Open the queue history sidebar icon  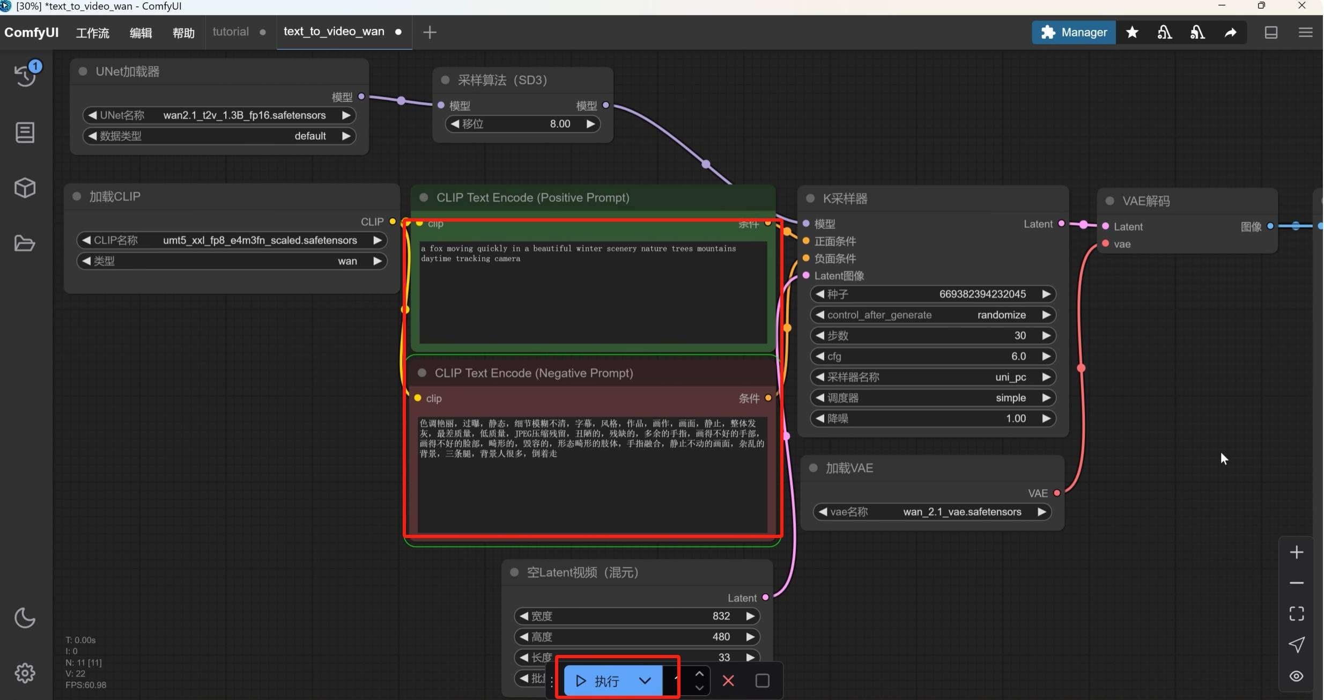25,75
